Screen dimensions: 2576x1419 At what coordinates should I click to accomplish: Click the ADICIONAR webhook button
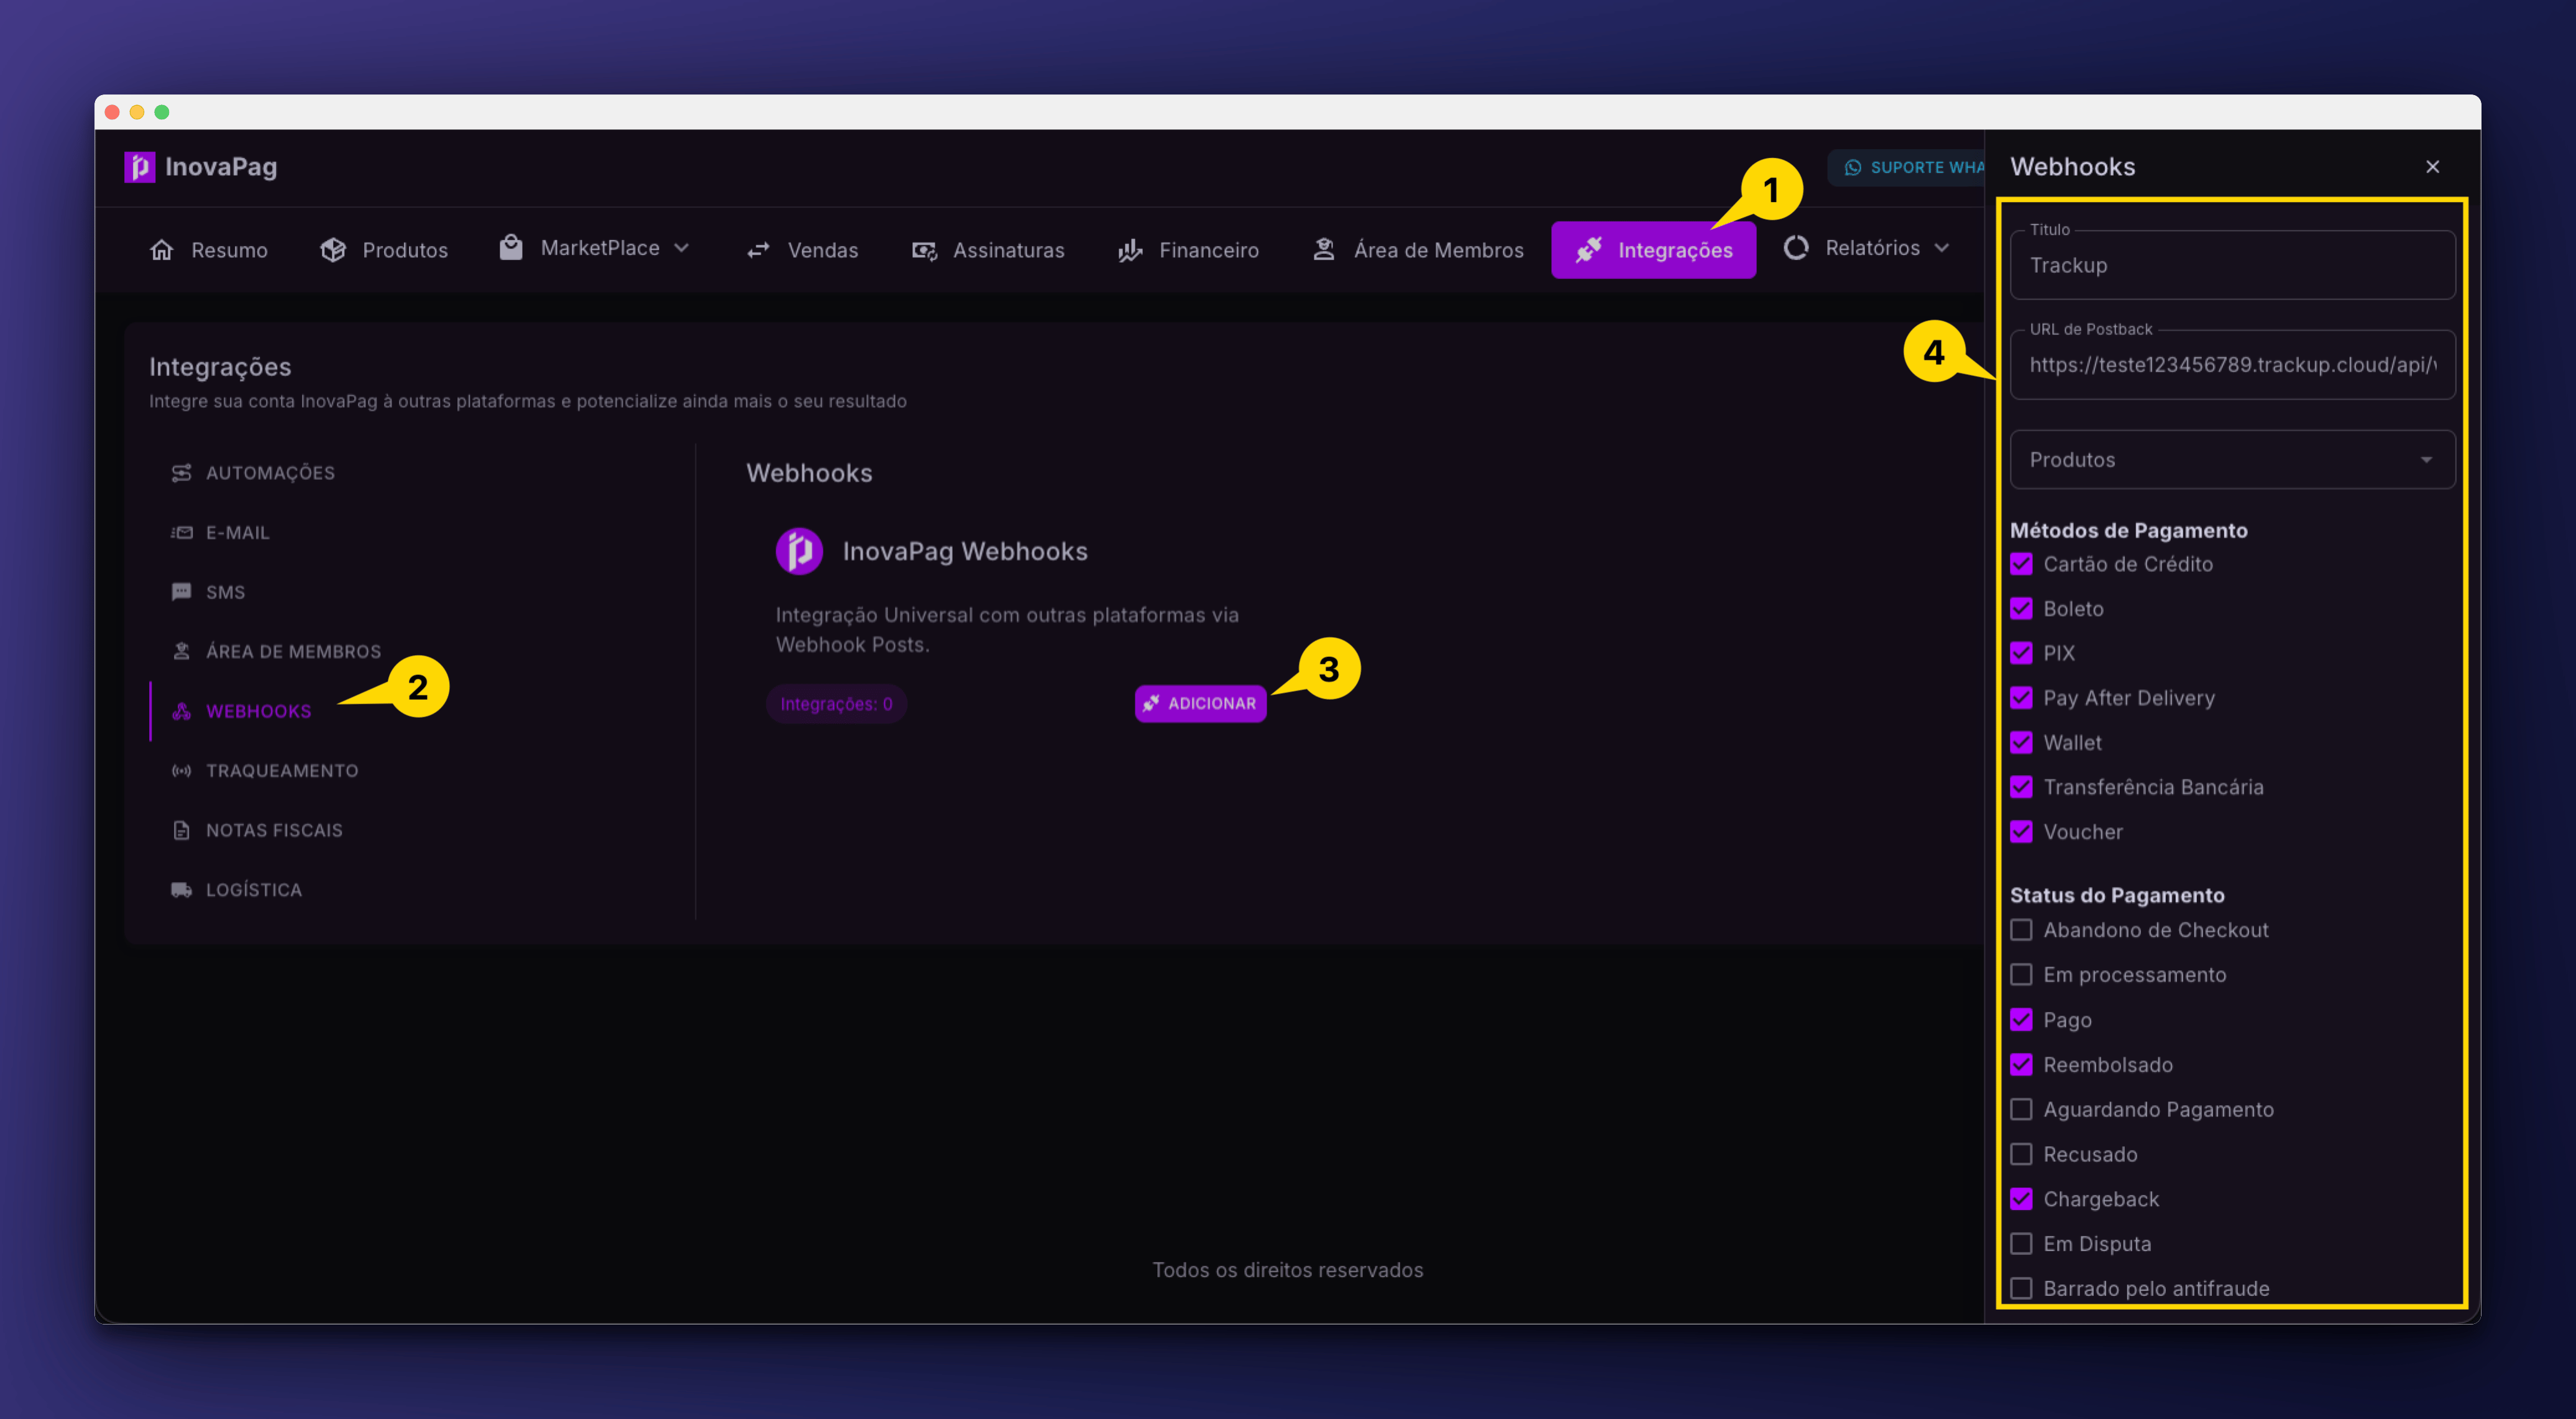1200,704
